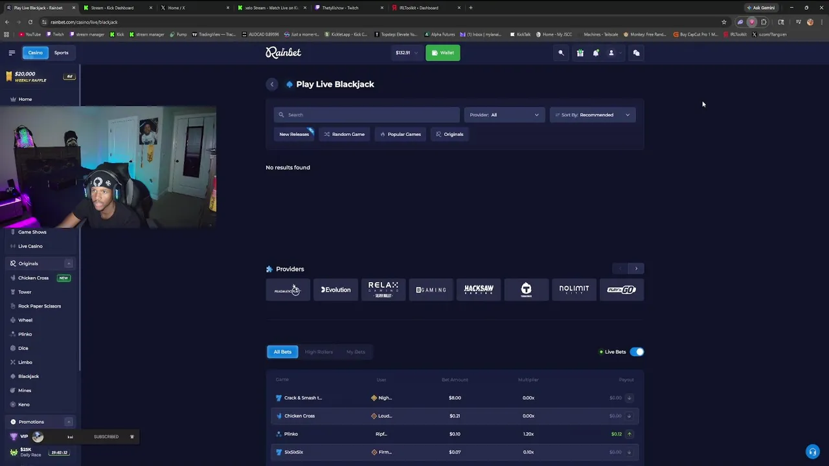Open Plinko game in sidebar

click(x=25, y=334)
